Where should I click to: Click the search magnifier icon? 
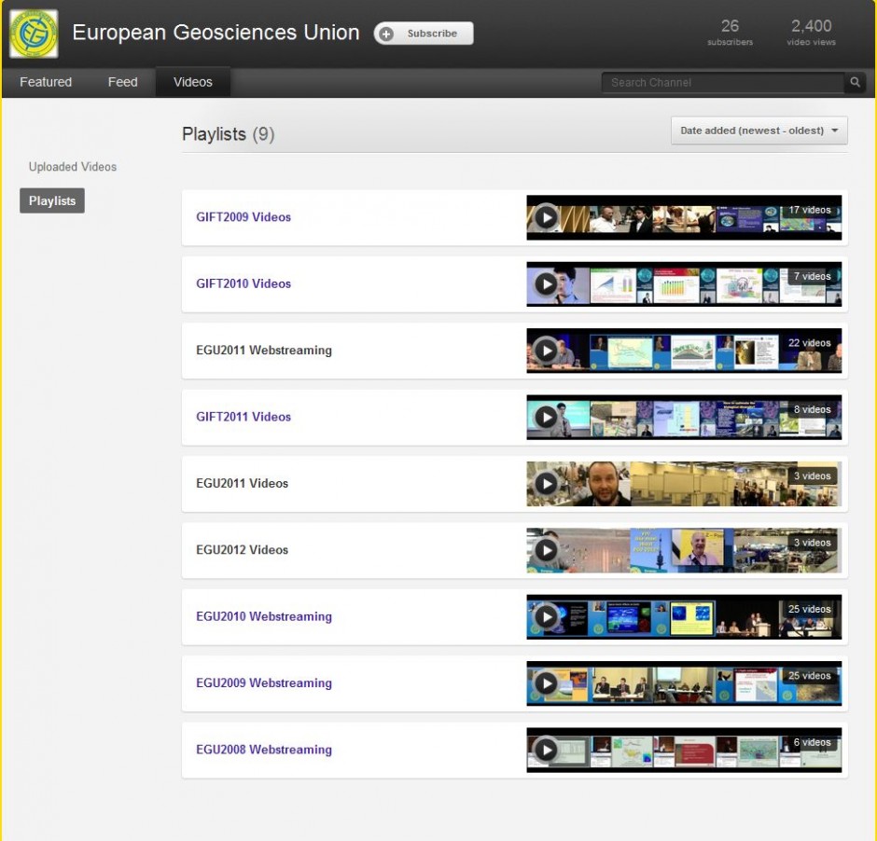point(856,82)
